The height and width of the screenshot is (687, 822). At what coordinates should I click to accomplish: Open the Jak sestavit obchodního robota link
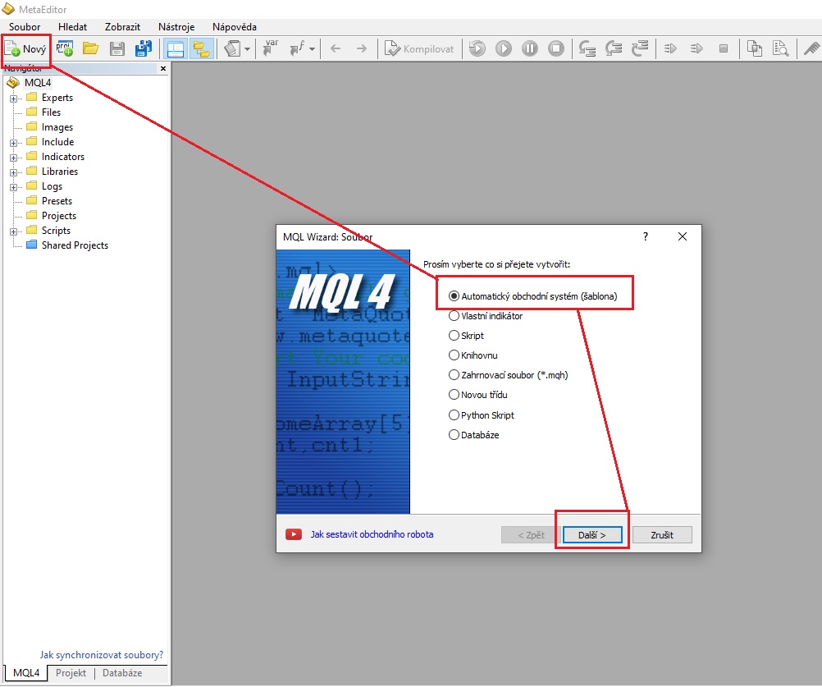(x=372, y=534)
